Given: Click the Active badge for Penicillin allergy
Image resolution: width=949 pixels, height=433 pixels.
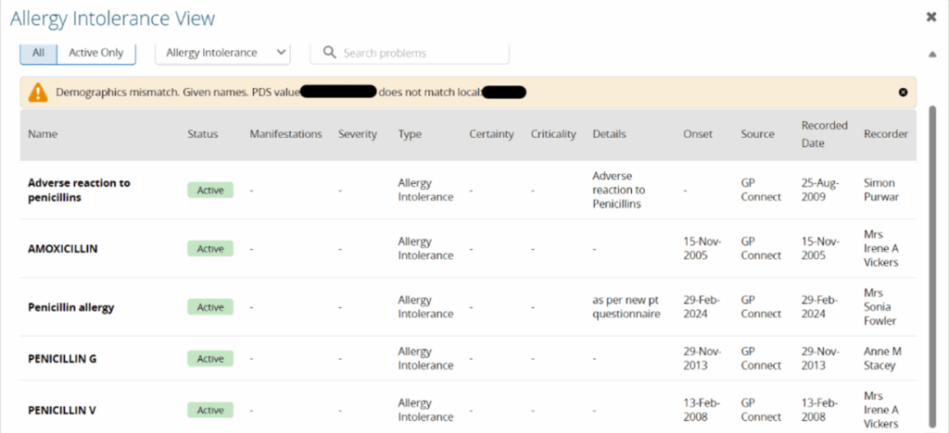Looking at the screenshot, I should coord(210,307).
